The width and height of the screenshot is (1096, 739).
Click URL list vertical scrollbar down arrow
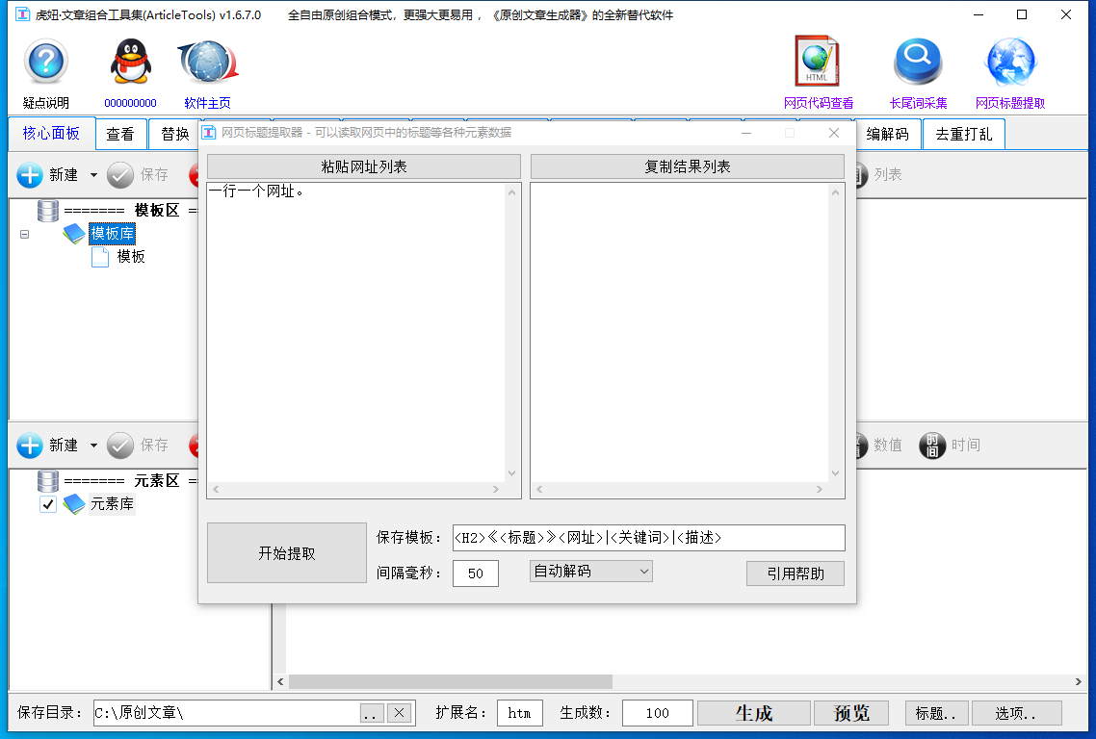pos(512,473)
